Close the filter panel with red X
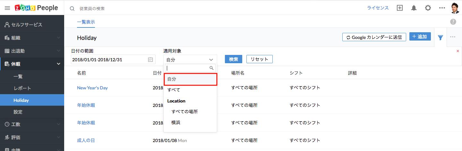This screenshot has width=462, height=151. (458, 51)
